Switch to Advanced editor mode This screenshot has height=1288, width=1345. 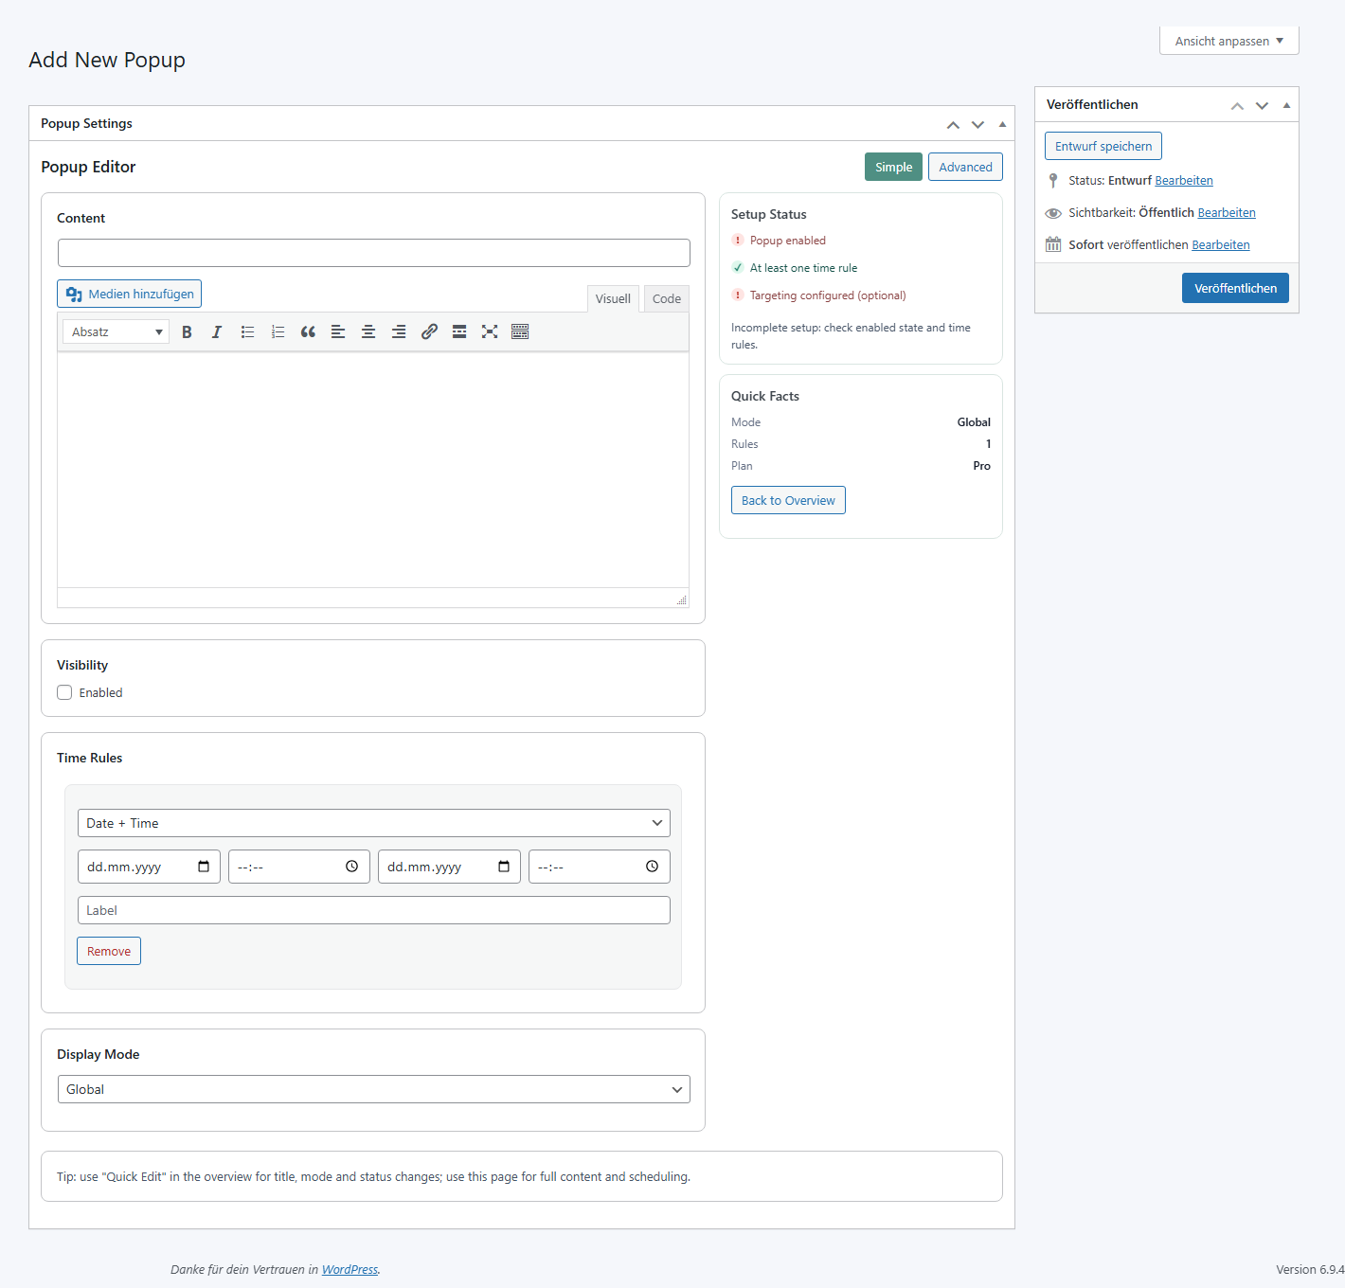965,167
